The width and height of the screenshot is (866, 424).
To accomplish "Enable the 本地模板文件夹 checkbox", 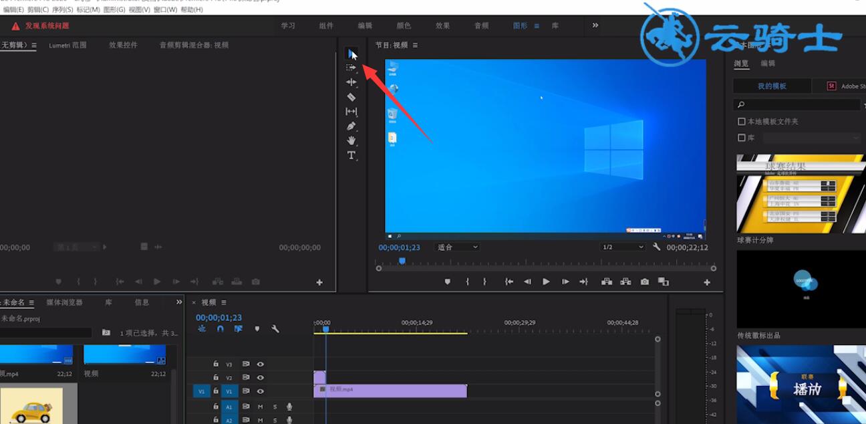I will [x=741, y=122].
